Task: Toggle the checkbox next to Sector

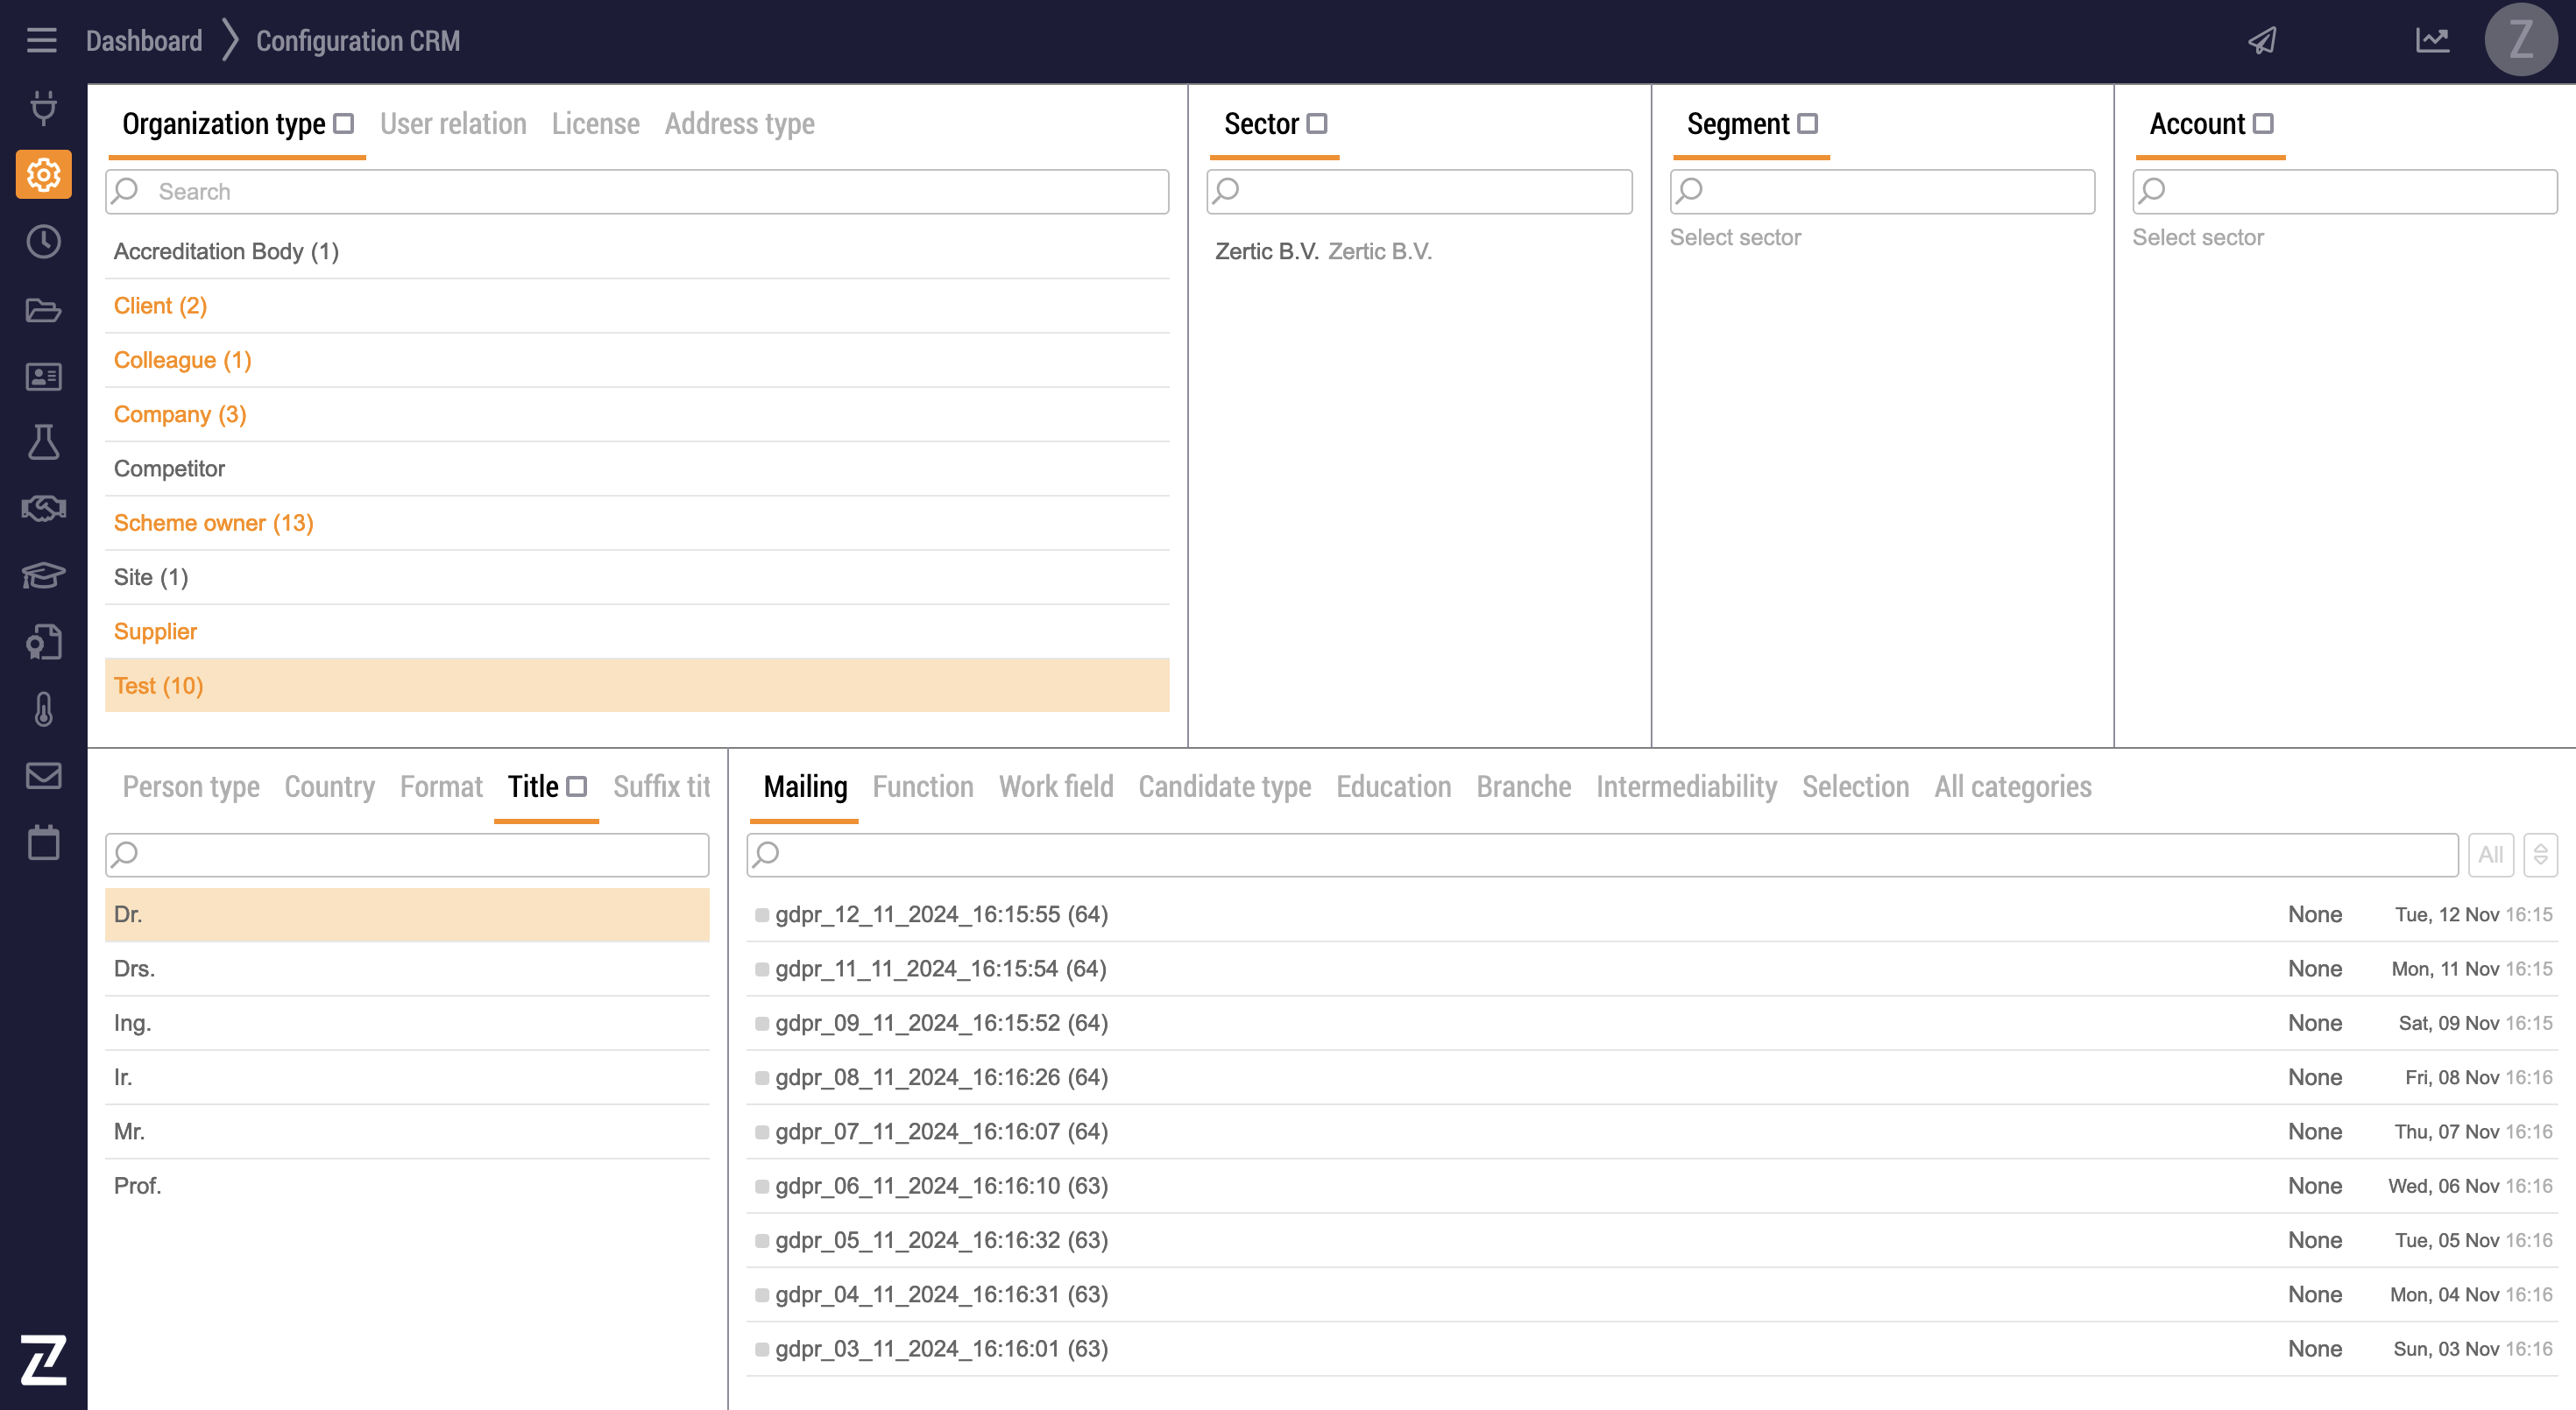Action: [1317, 123]
